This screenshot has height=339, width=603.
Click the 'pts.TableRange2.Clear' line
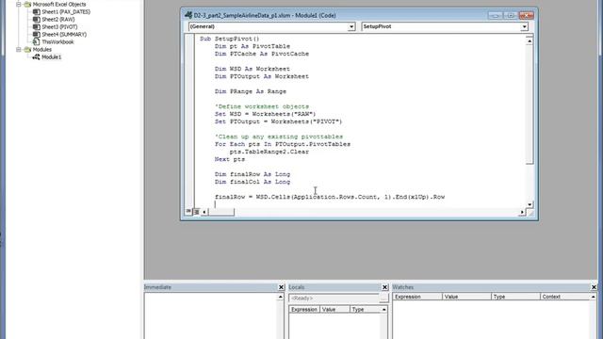point(269,152)
